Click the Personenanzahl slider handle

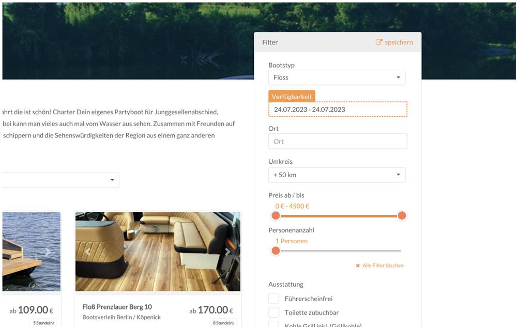(276, 251)
